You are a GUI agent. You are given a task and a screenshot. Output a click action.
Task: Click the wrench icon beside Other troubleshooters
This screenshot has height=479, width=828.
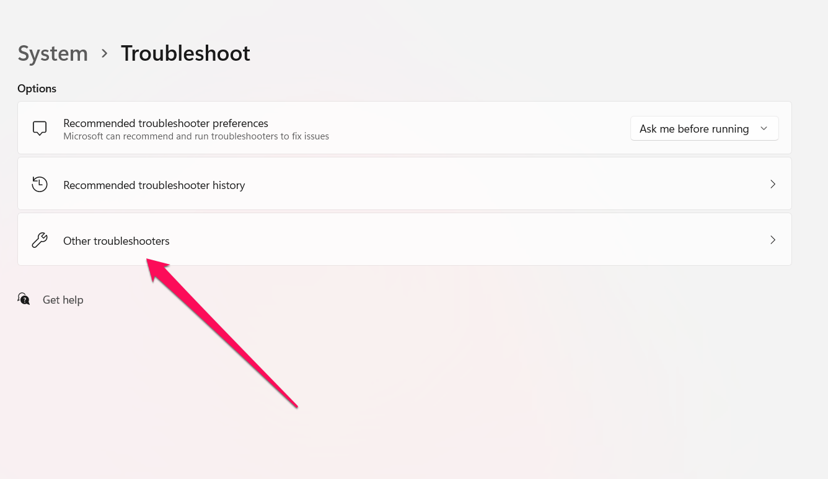point(40,240)
